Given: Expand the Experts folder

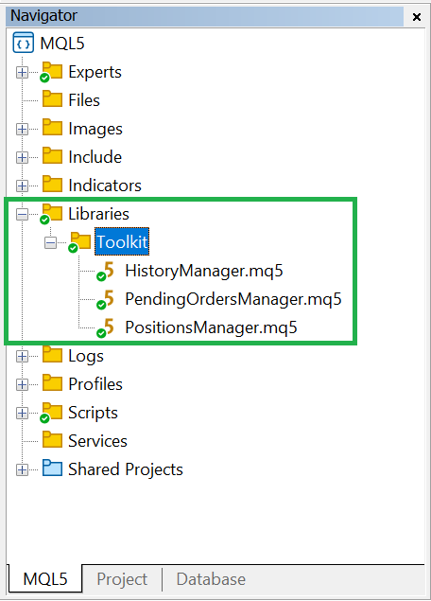Looking at the screenshot, I should pos(22,73).
